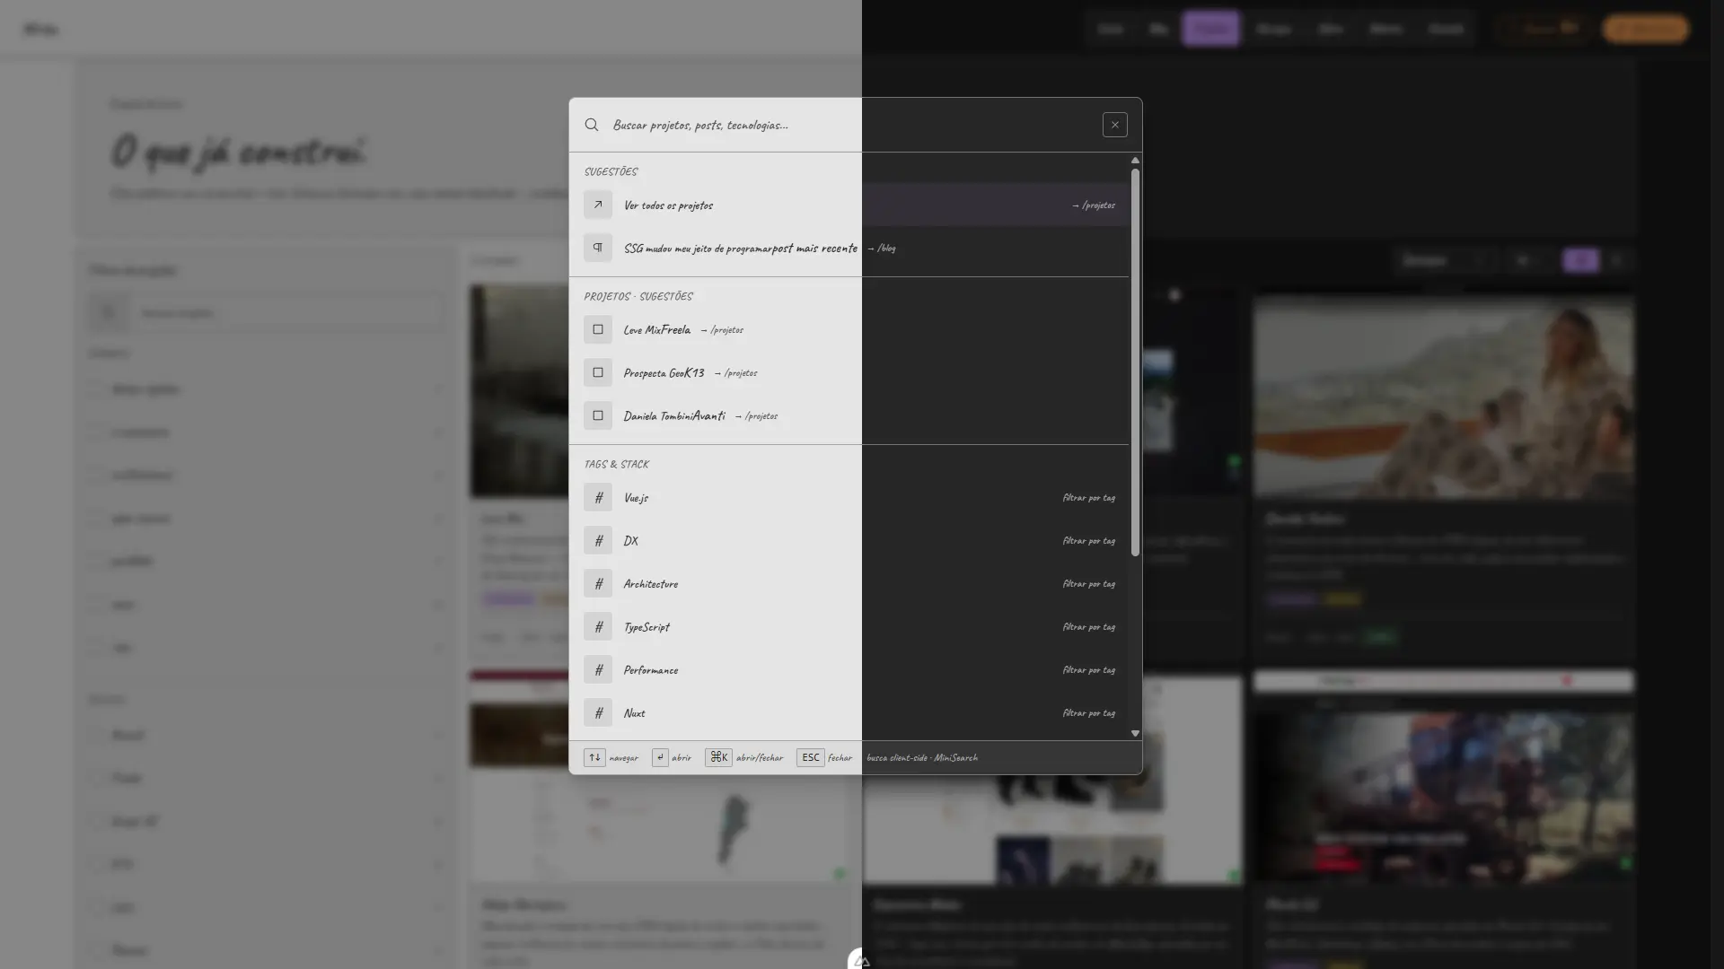Click the hash icon for the Performance tag
1724x969 pixels.
tap(598, 669)
